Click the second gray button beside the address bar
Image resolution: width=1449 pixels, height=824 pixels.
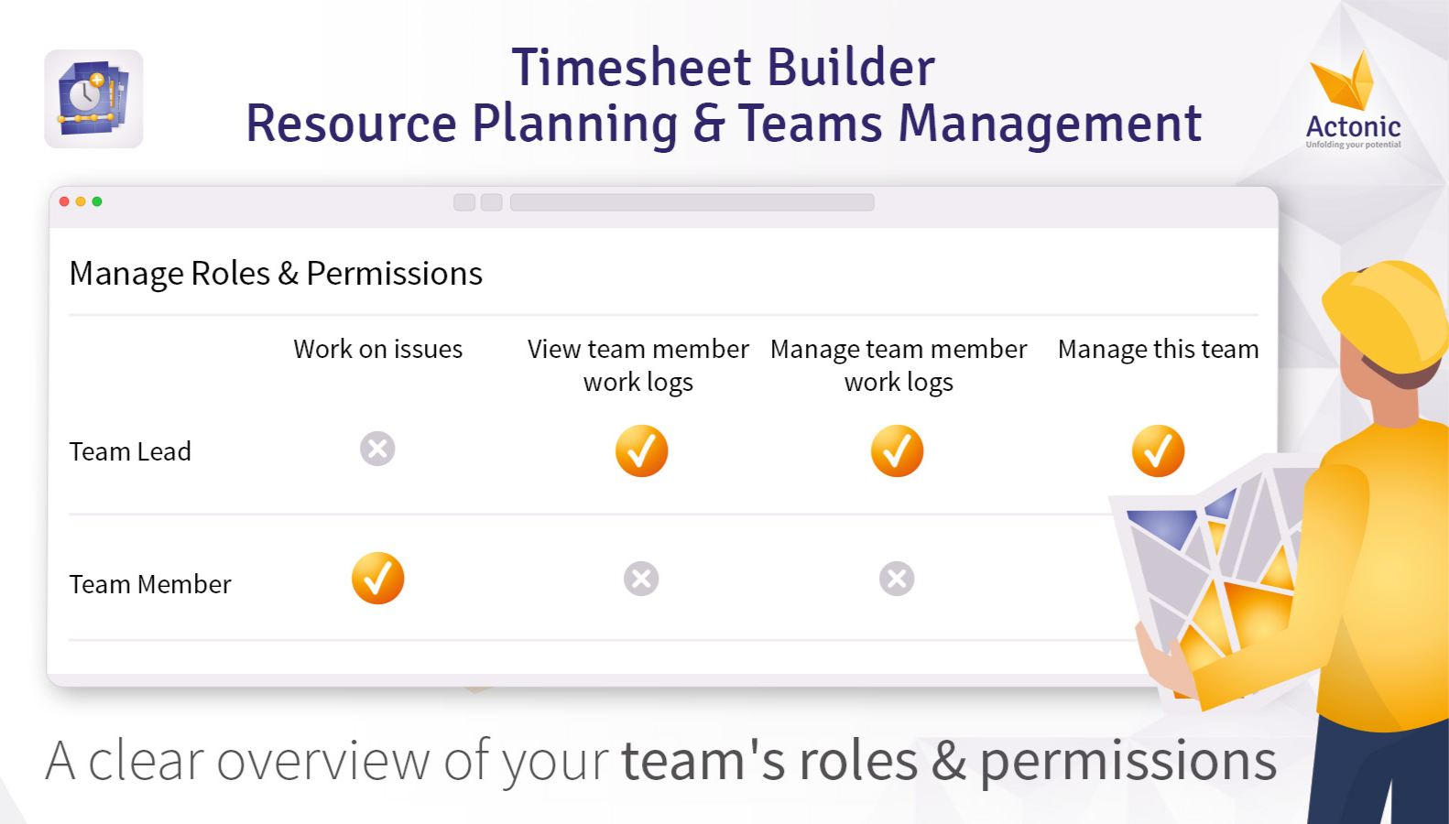point(492,202)
